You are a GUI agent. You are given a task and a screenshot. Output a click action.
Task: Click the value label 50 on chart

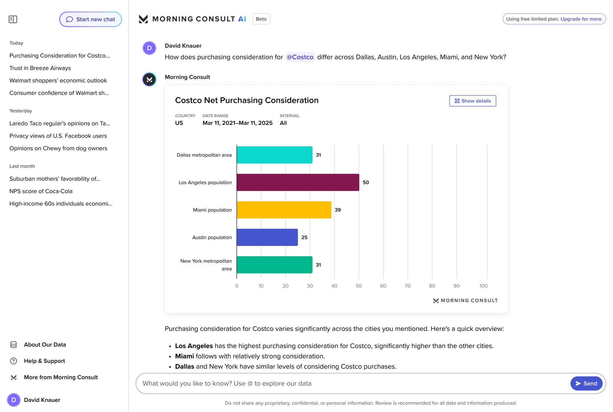point(366,182)
